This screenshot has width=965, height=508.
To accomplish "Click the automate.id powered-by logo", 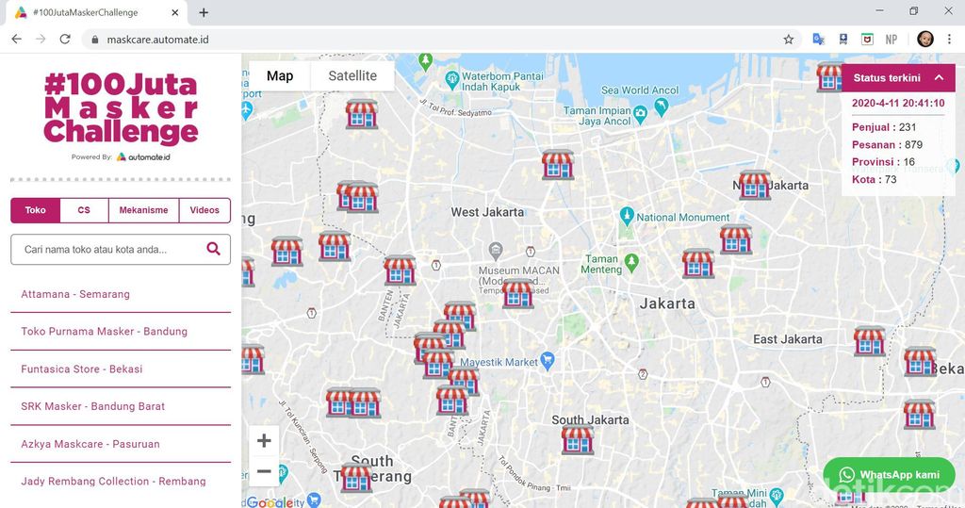I will (x=143, y=157).
